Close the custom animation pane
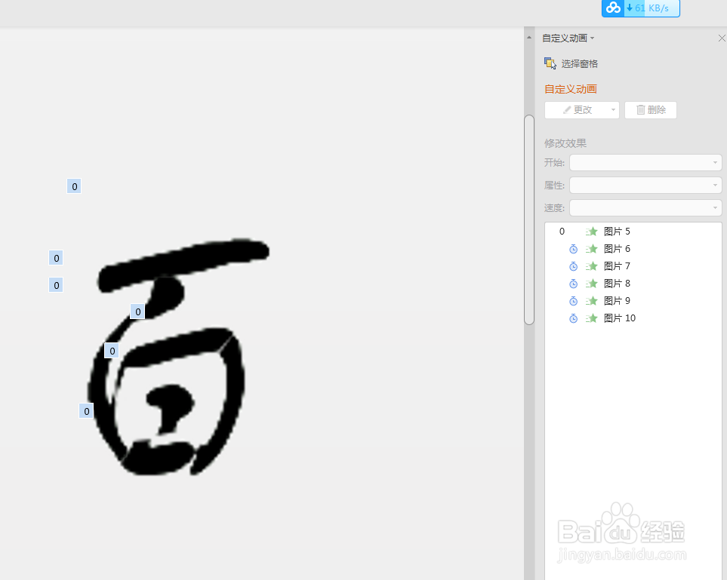 coord(722,38)
